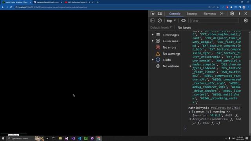The image size is (251, 141).
Task: Select the 4 info filter row
Action: (x=166, y=60)
